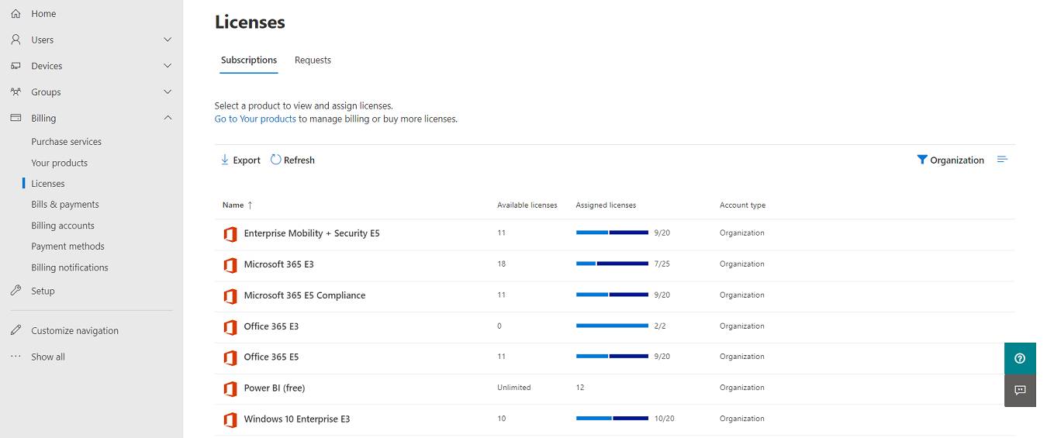The width and height of the screenshot is (1047, 438).
Task: Click the Office icon beside Microsoft 365 E3
Action: [230, 265]
